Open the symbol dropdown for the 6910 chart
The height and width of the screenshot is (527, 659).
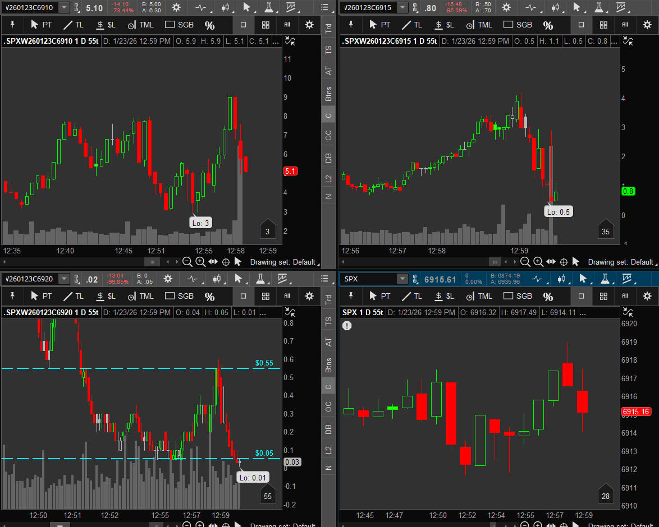(x=64, y=8)
